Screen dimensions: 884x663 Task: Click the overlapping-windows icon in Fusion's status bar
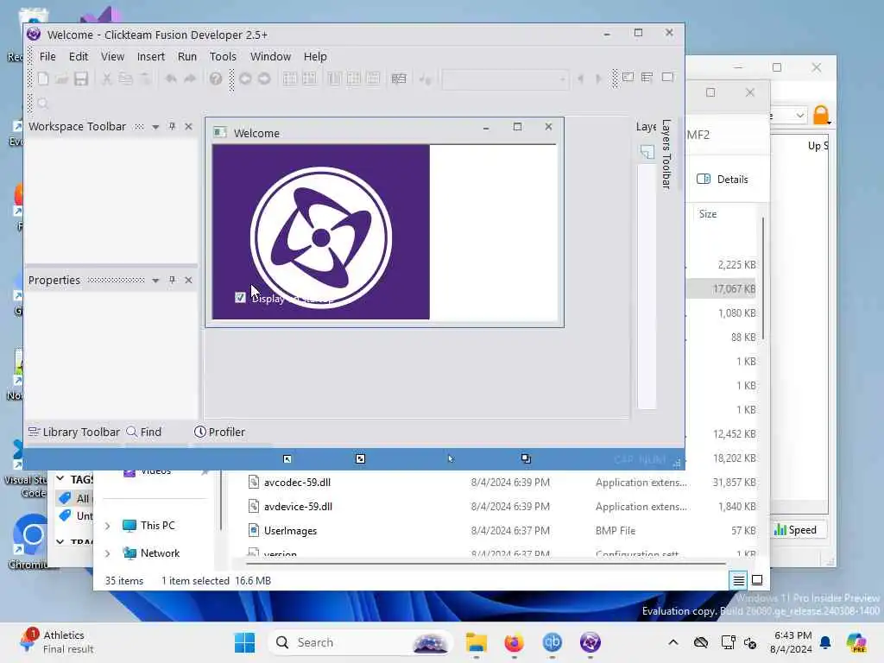point(526,458)
